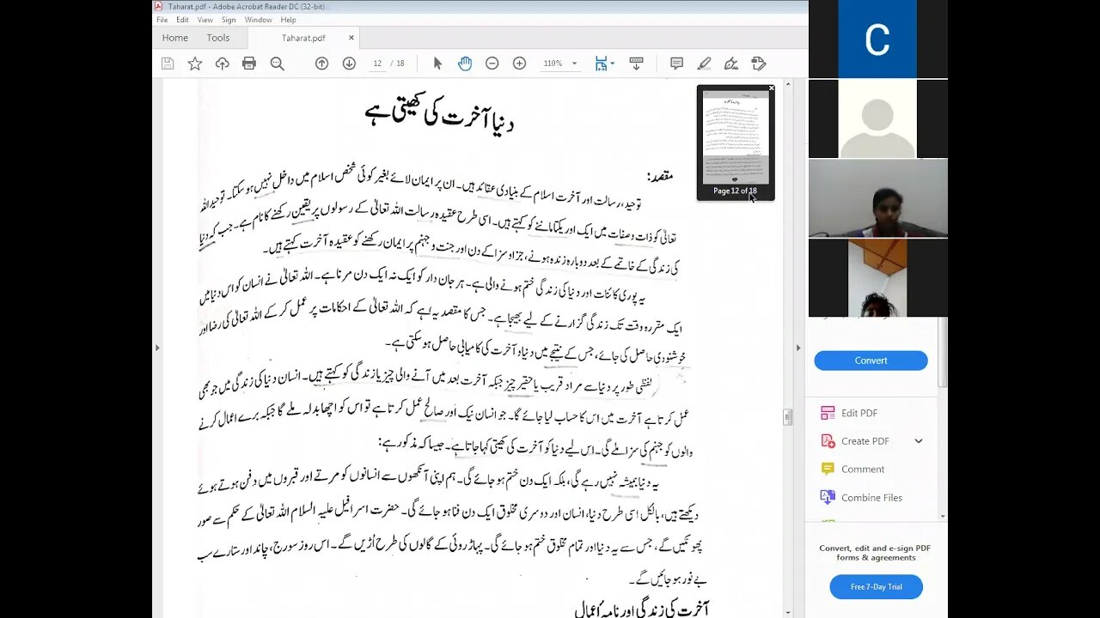This screenshot has height=618, width=1100.
Task: Zoom out with the minus icon
Action: point(492,64)
